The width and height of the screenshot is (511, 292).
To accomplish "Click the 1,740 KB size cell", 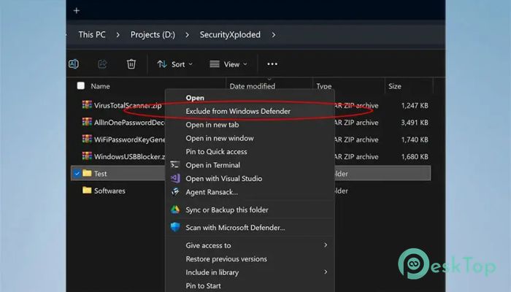I will click(415, 139).
